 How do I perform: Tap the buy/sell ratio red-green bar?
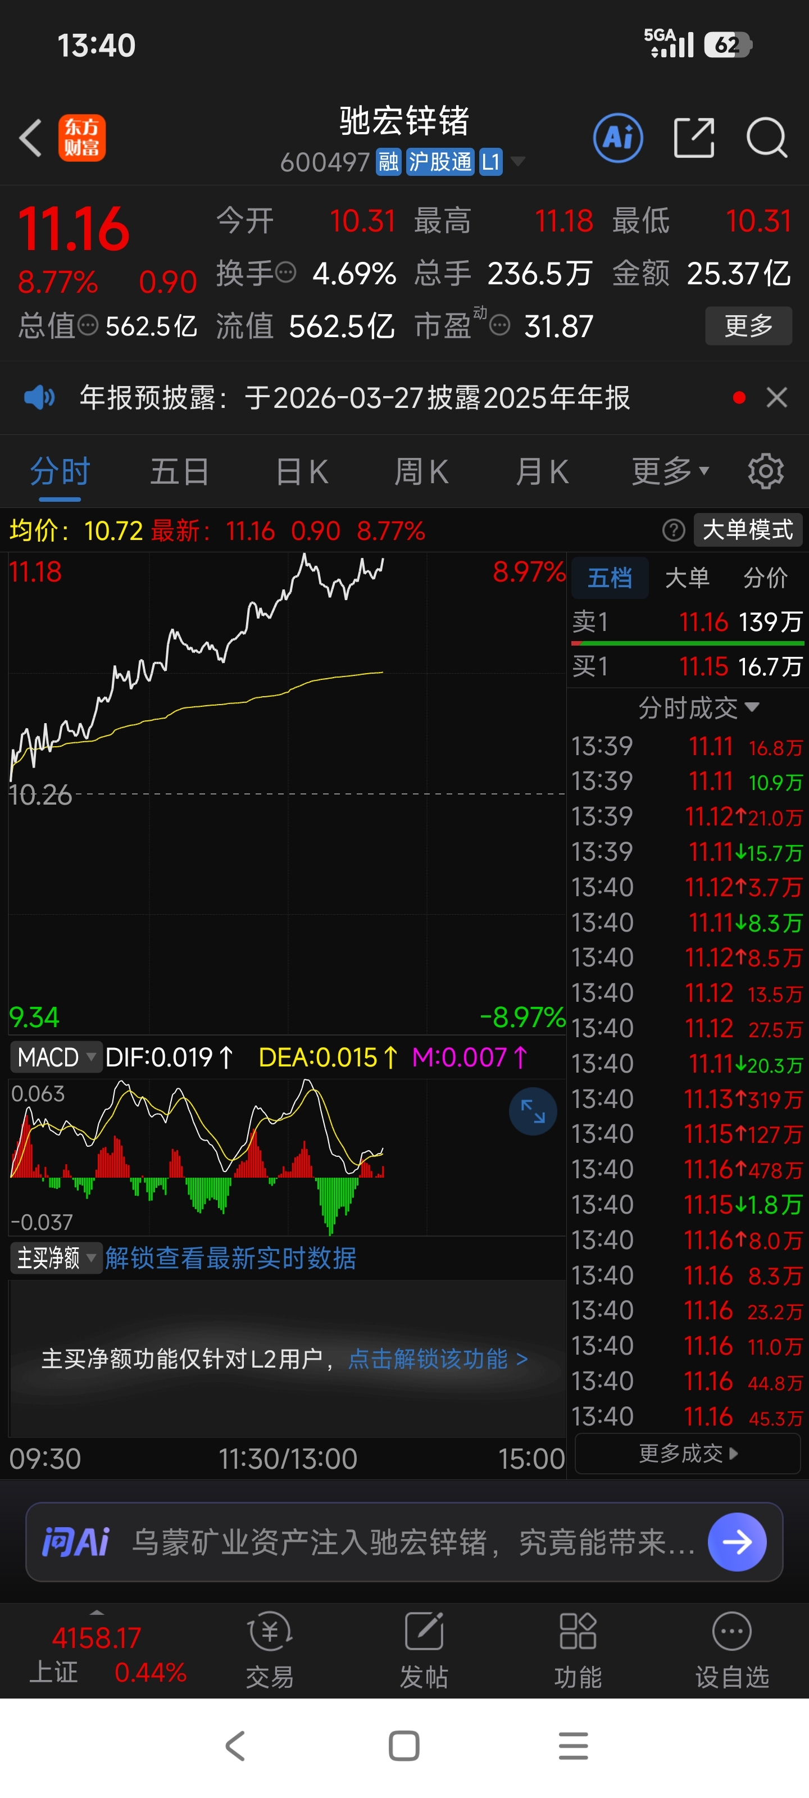(x=688, y=643)
